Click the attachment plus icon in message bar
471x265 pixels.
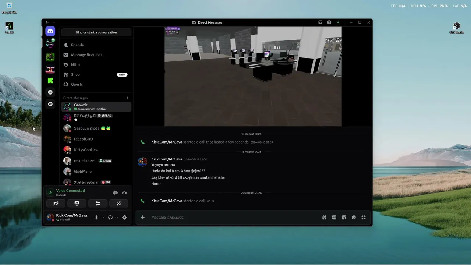142,218
